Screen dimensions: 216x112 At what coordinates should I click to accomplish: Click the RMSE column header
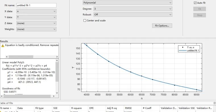point(133,108)
